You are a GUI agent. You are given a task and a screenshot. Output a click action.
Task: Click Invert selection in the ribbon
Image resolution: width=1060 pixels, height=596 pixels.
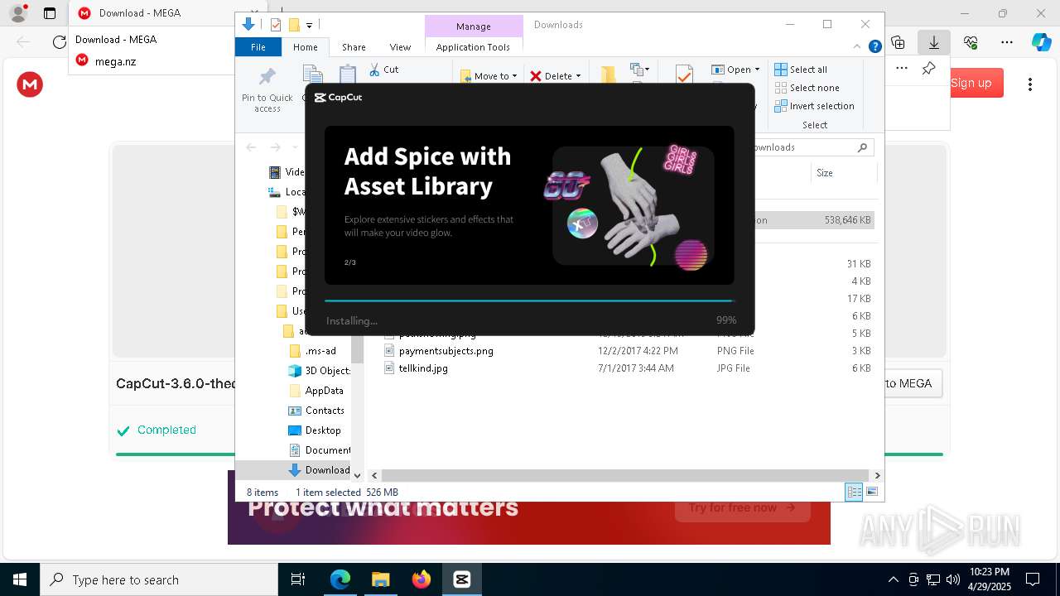click(x=814, y=106)
